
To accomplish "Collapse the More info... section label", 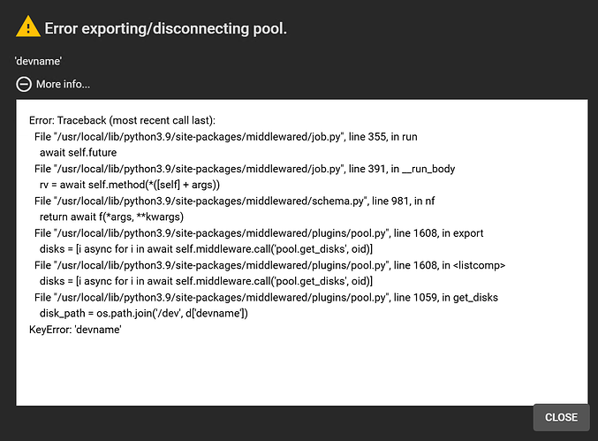I will tap(63, 84).
